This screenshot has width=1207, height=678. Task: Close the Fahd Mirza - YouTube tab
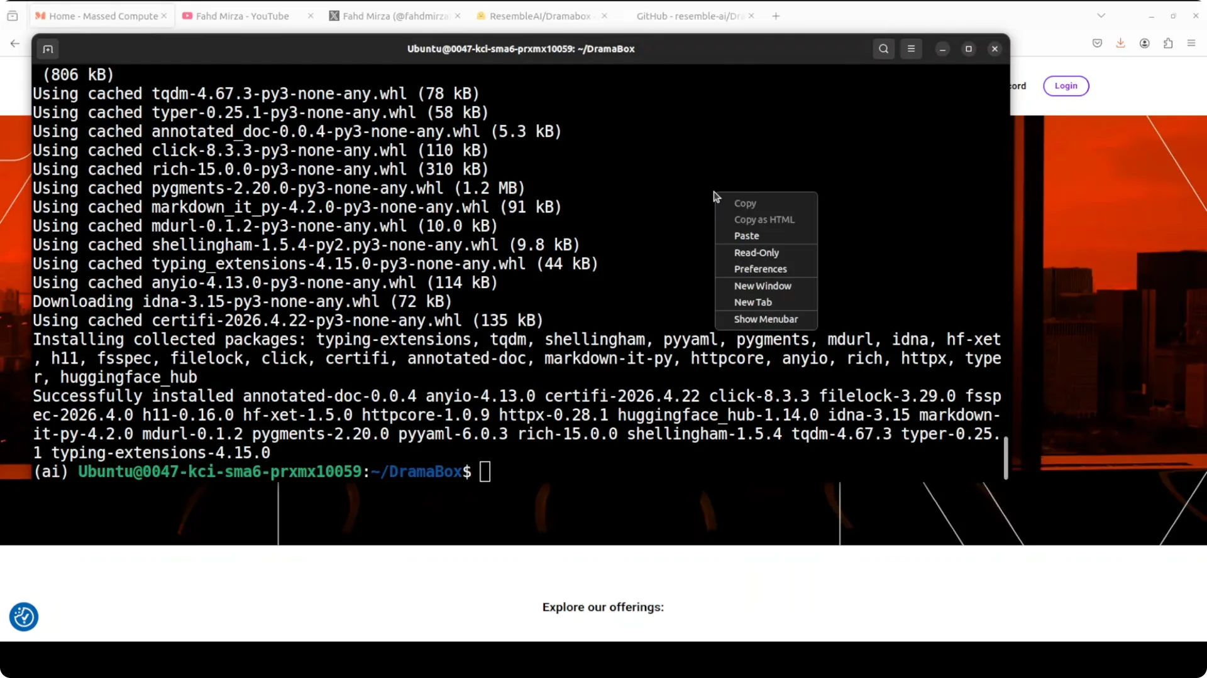pos(311,16)
